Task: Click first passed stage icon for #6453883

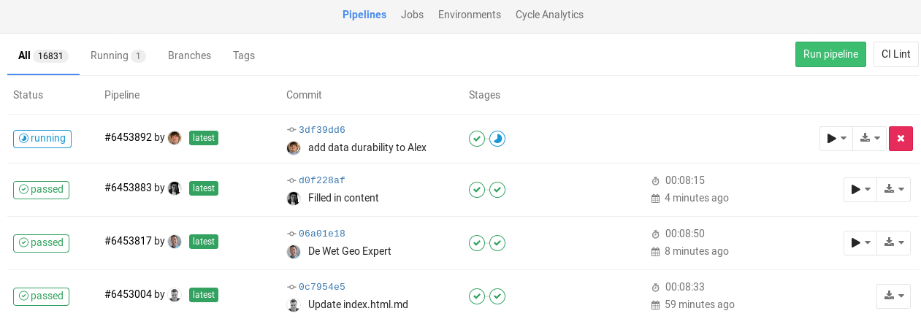Action: 477,190
